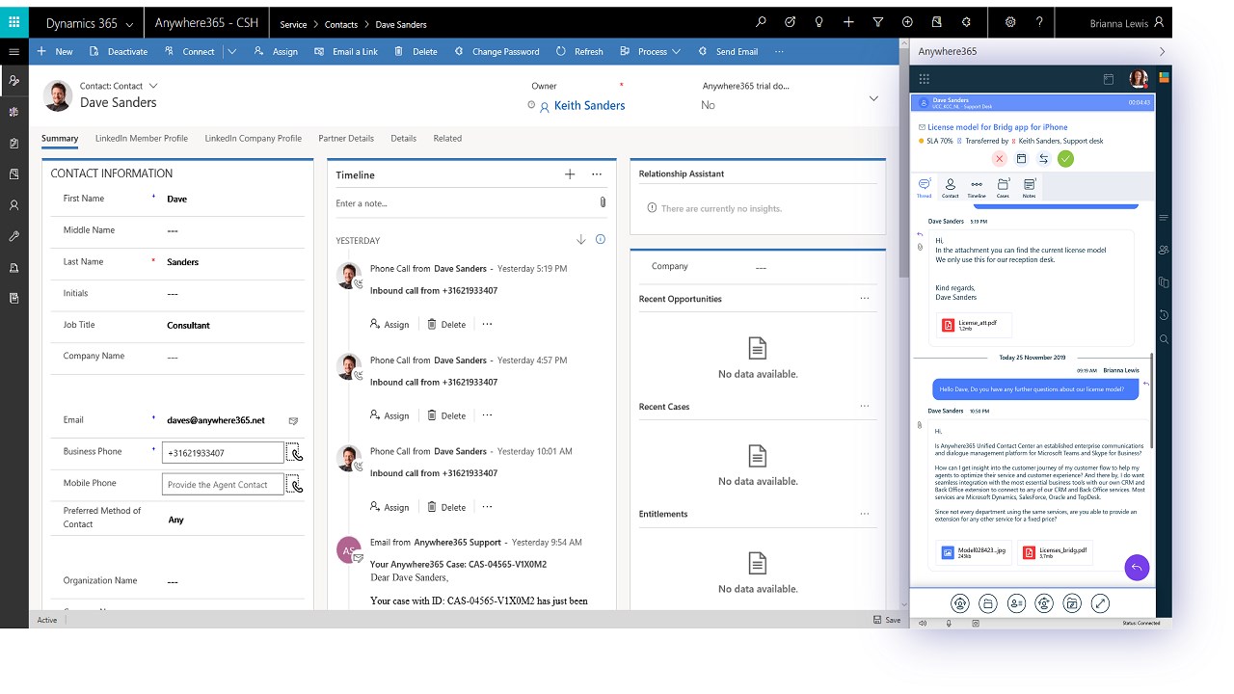Toggle the hamburger site map menu
The height and width of the screenshot is (694, 1234).
13,52
